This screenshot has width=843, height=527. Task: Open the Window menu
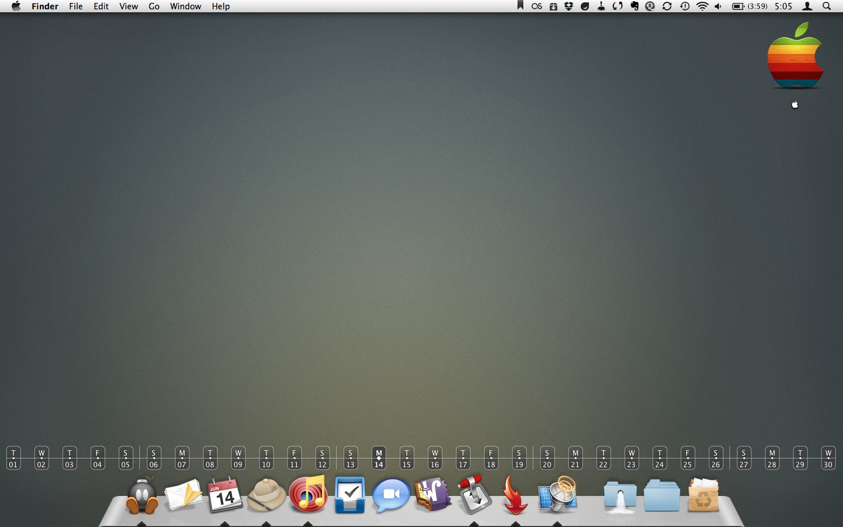click(x=186, y=6)
